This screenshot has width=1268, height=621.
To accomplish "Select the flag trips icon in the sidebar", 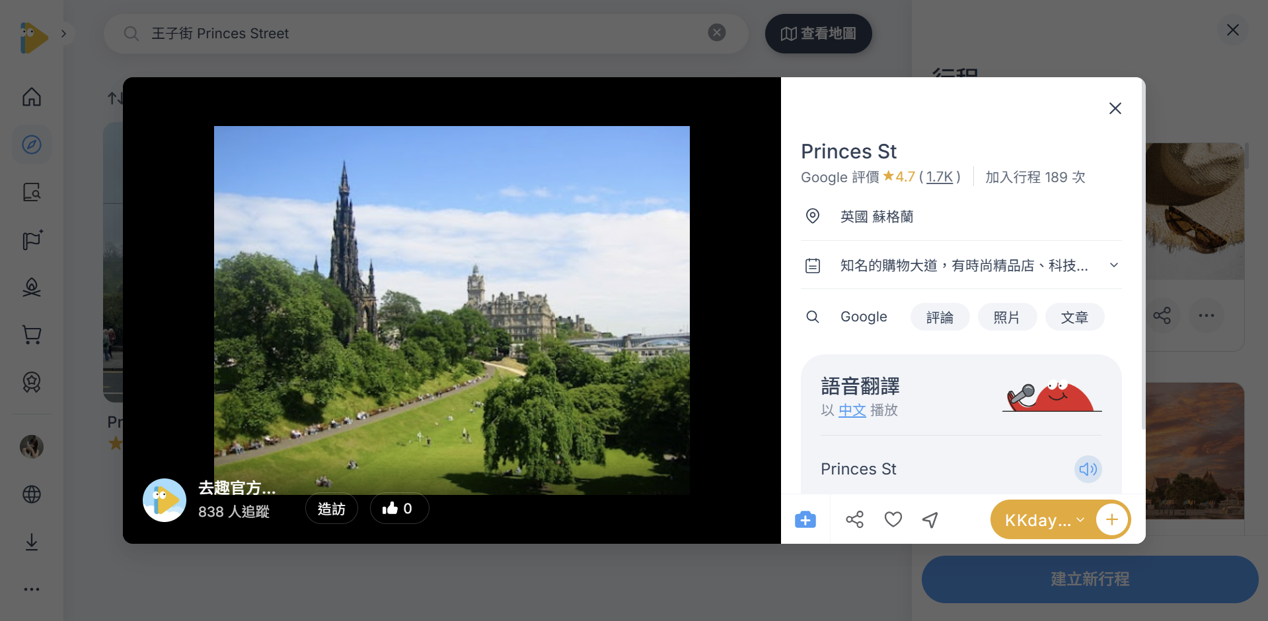I will (x=31, y=240).
